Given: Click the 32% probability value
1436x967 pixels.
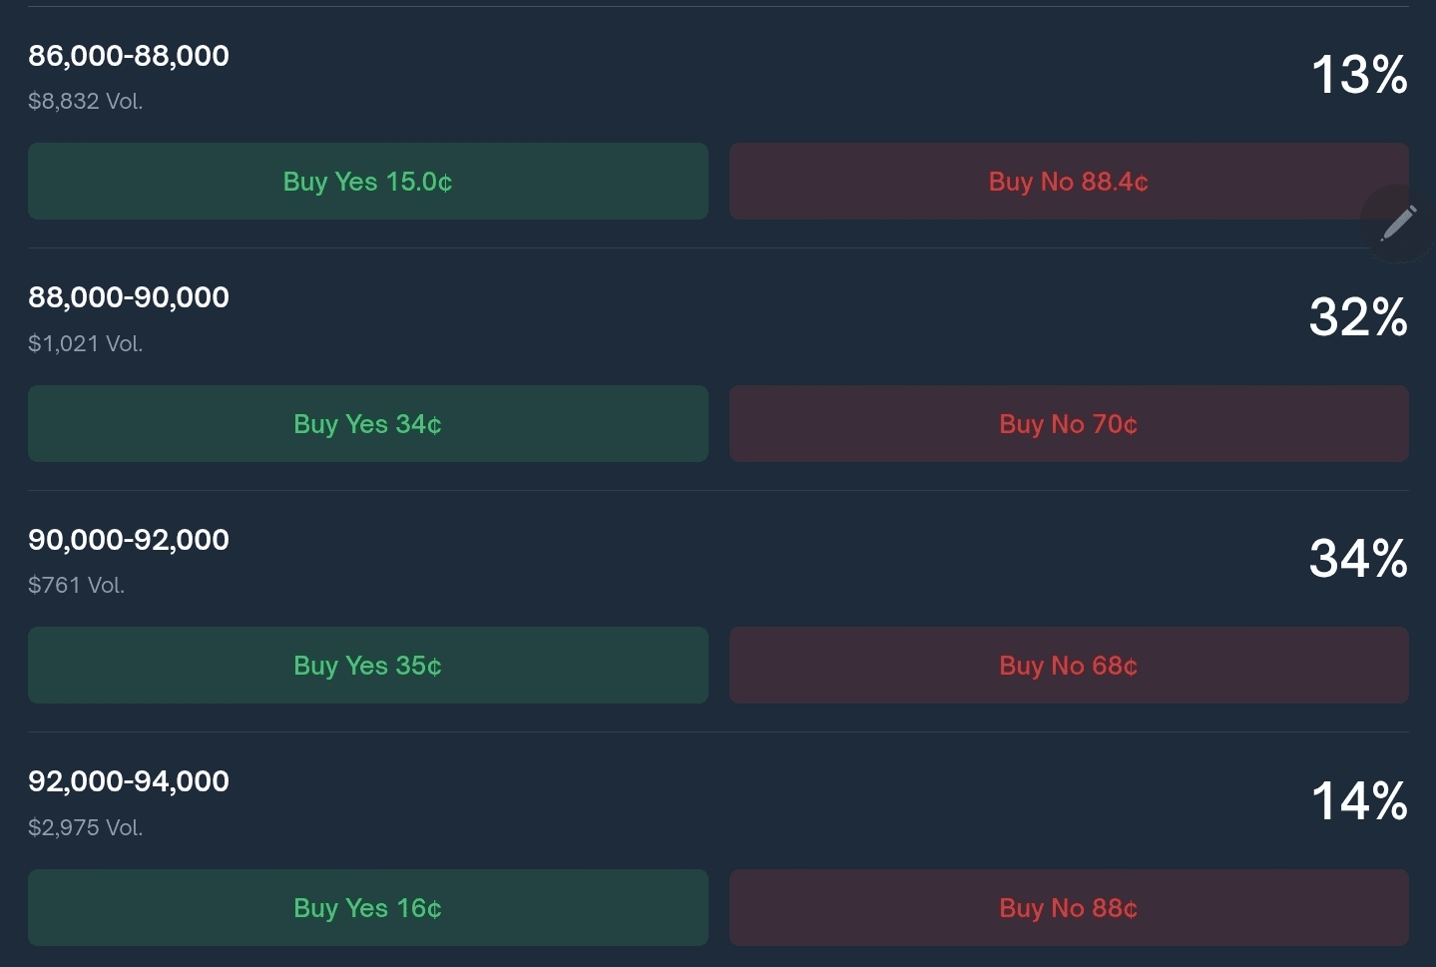Looking at the screenshot, I should click(x=1358, y=317).
